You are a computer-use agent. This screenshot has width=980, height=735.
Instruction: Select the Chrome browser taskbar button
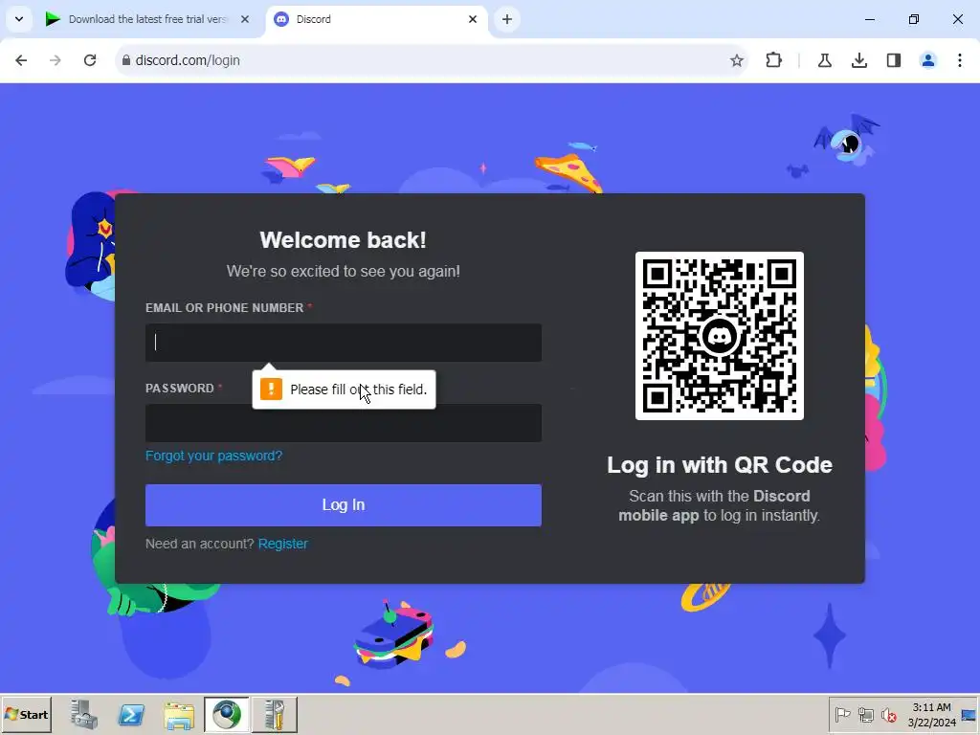[x=226, y=714]
